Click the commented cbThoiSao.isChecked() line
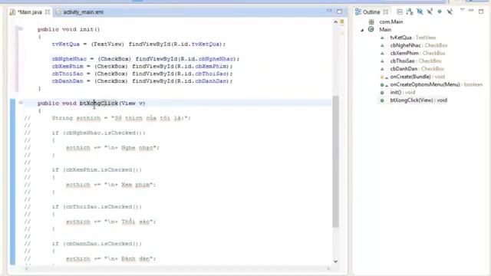The image size is (491, 276). point(97,207)
